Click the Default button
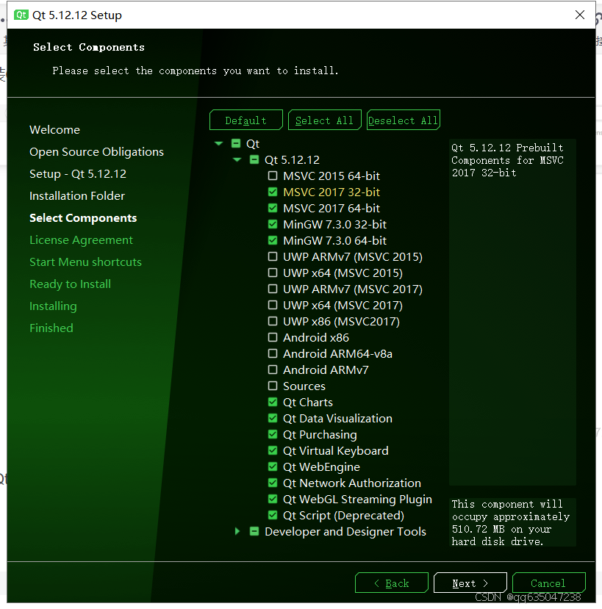Image resolution: width=602 pixels, height=609 pixels. point(246,120)
